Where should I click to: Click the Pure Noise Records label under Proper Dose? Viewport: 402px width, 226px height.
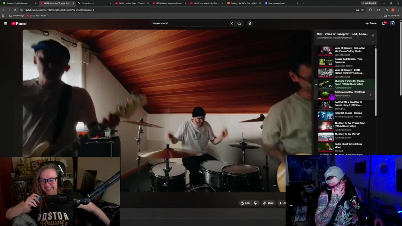point(343,130)
